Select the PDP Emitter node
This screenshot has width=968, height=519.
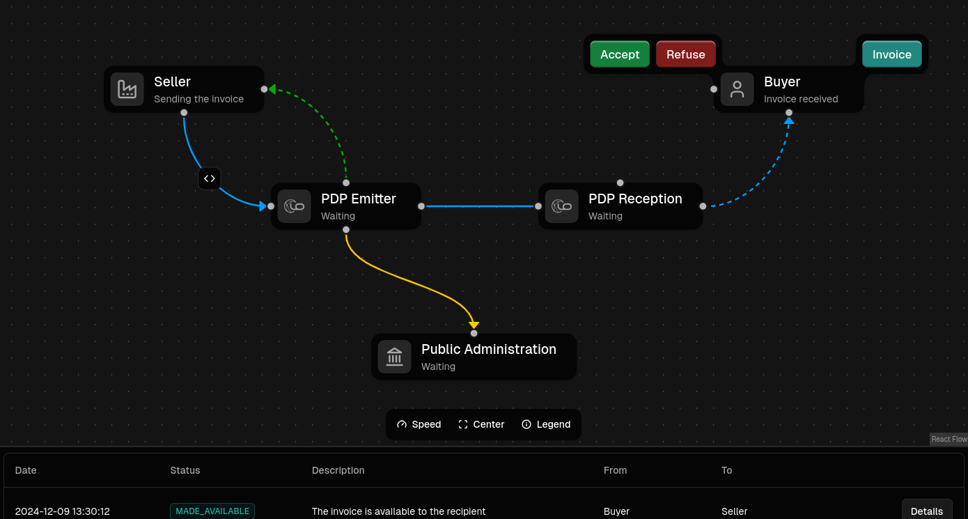tap(346, 206)
